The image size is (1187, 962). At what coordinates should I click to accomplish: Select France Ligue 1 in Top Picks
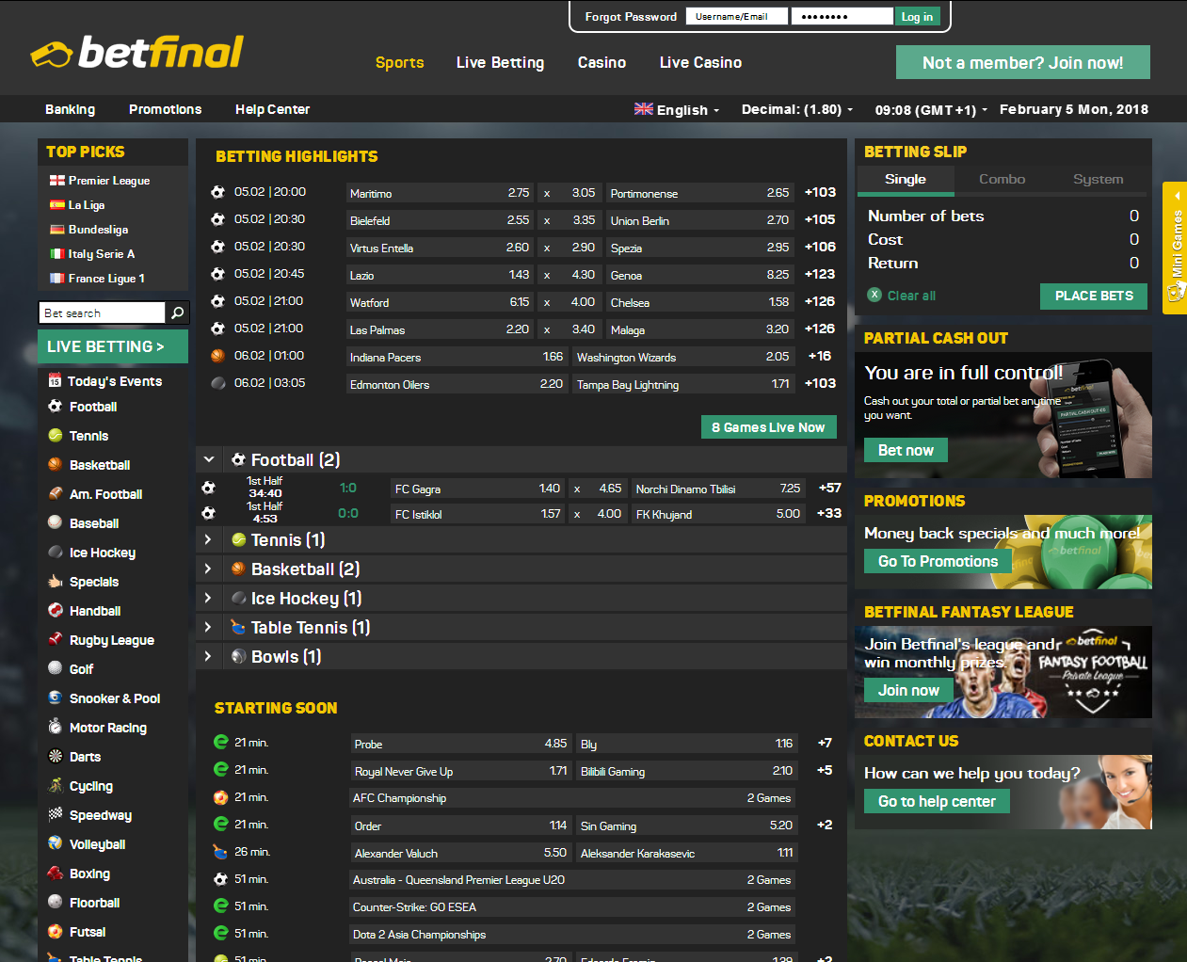105,278
